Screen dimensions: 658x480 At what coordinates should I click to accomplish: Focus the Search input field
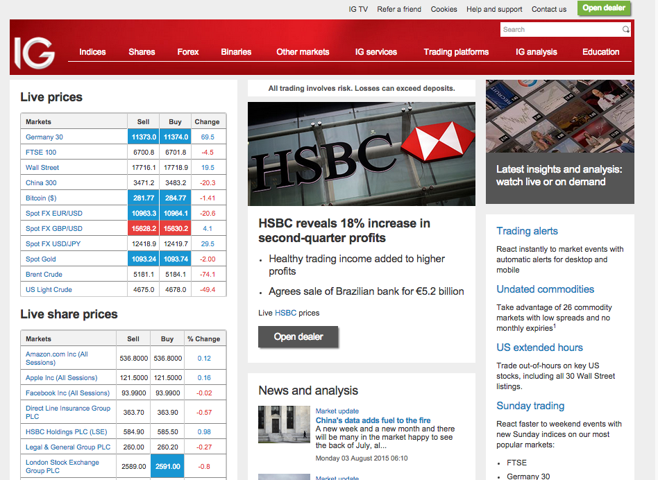pyautogui.click(x=561, y=29)
